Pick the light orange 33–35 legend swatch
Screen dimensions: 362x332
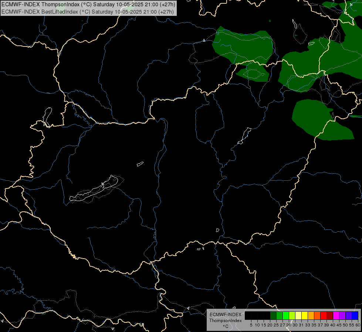coord(311,315)
